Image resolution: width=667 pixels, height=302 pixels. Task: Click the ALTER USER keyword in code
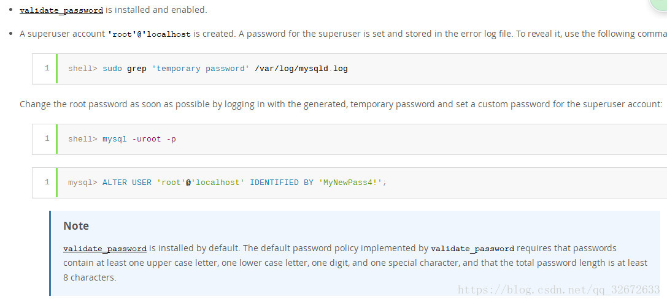click(x=127, y=183)
